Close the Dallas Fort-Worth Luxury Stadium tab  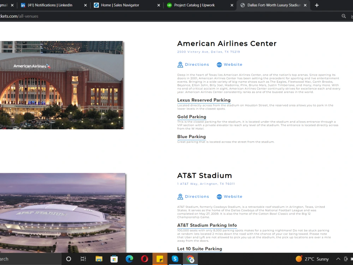pyautogui.click(x=305, y=5)
